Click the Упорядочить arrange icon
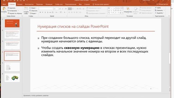This screenshot has width=174, height=98. (x=128, y=9)
